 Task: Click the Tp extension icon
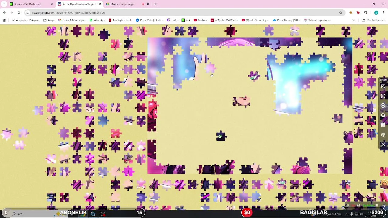(358, 13)
